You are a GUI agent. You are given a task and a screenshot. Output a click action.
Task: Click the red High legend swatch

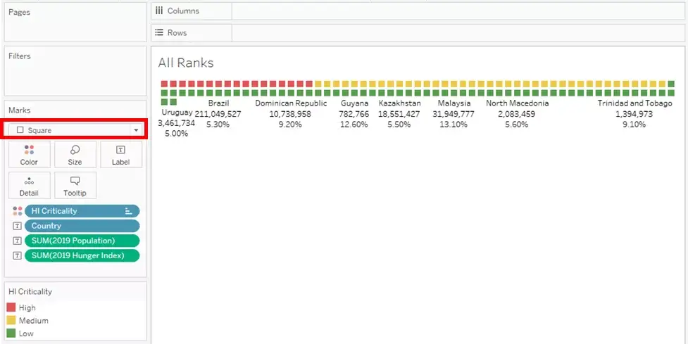(x=11, y=307)
